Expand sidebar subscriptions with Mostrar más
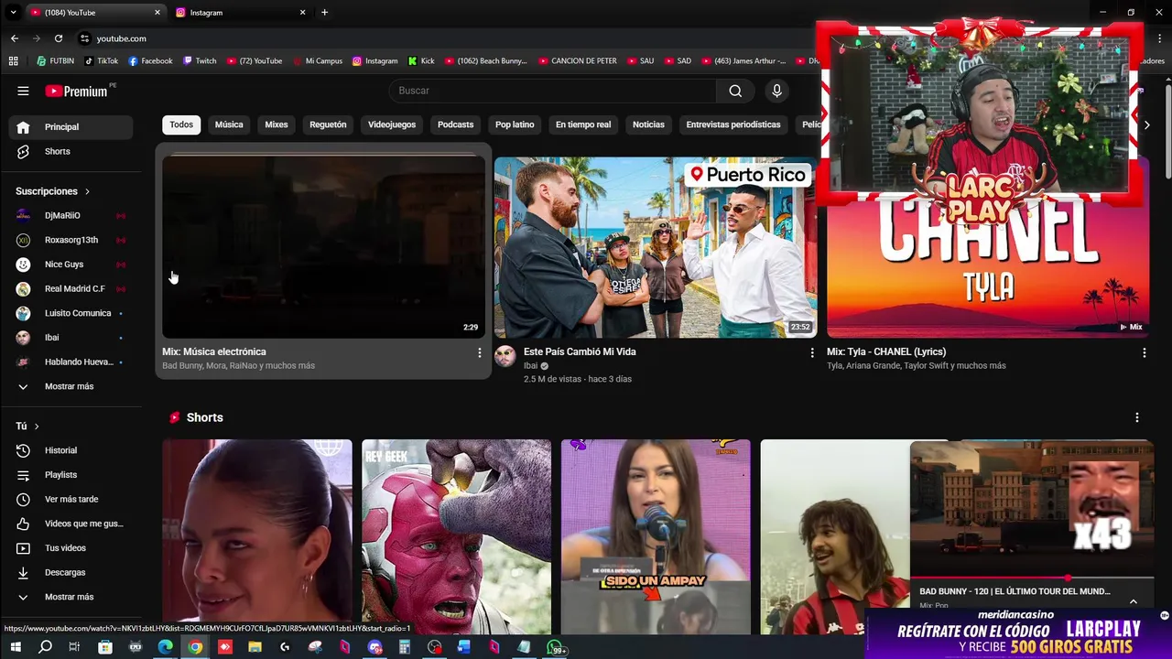The image size is (1172, 659). (71, 386)
